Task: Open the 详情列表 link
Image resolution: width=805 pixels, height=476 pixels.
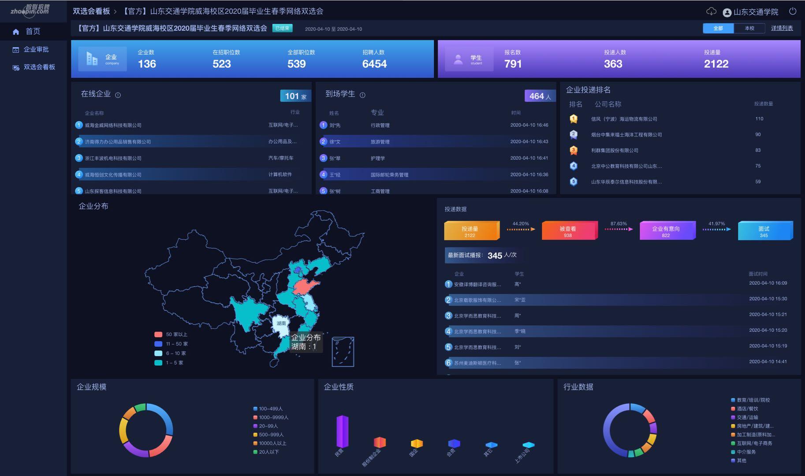Action: point(782,28)
